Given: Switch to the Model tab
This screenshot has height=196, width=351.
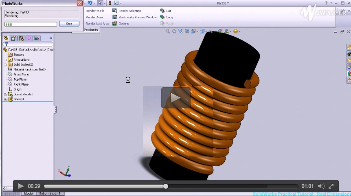Looking at the screenshot, I should [x=29, y=194].
